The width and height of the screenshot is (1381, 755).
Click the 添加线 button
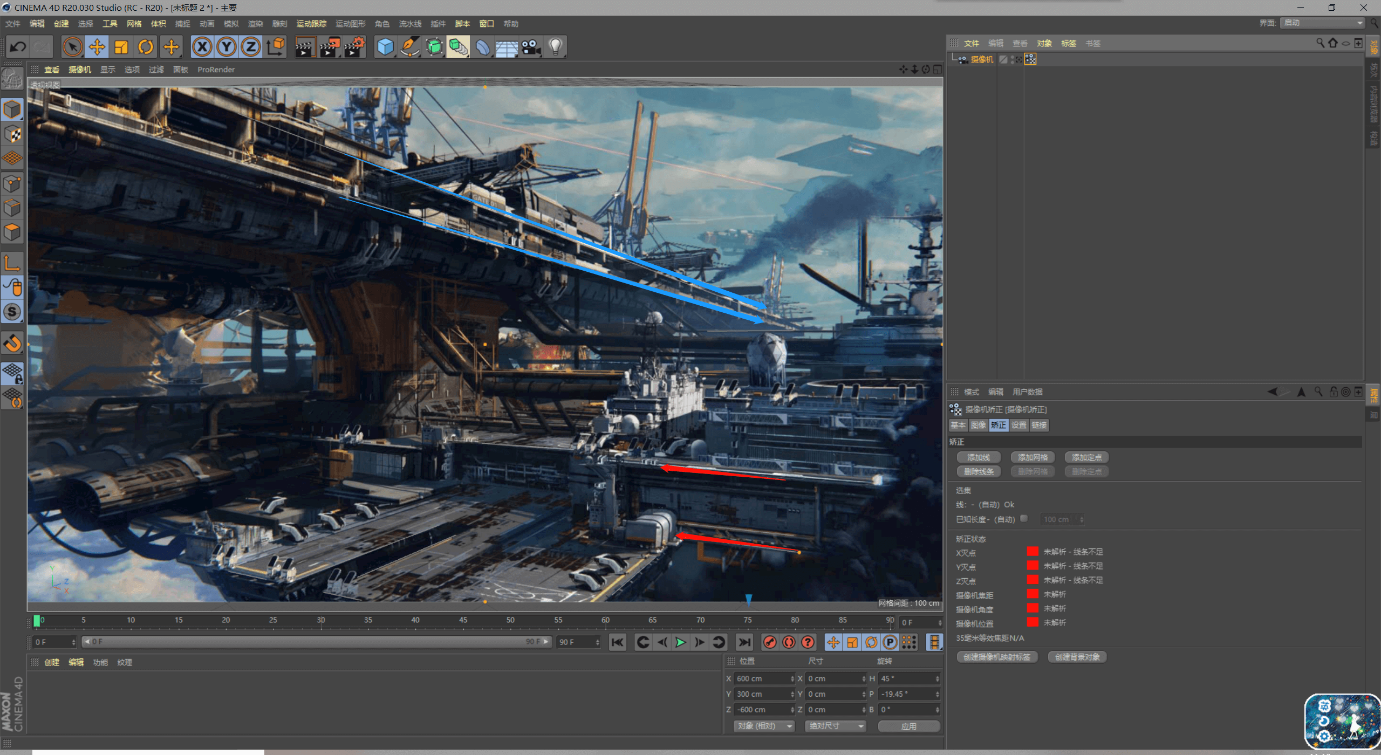979,457
